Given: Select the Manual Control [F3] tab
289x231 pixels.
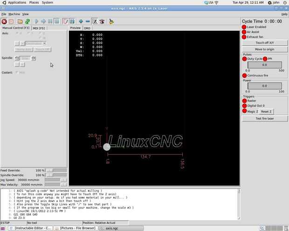Looking at the screenshot, I should [16, 28].
